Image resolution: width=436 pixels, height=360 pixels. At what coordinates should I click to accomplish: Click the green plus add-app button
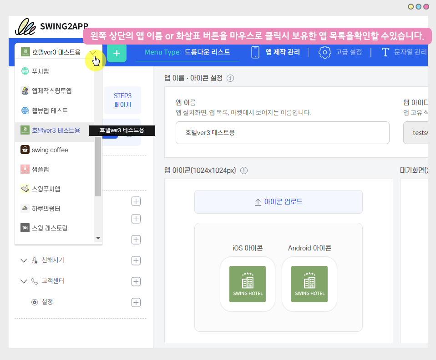[x=117, y=53]
